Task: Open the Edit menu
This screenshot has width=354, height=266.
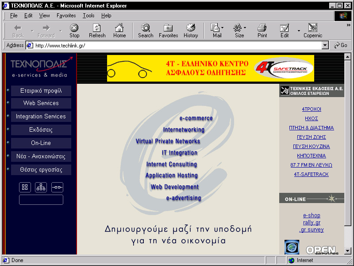Action: pyautogui.click(x=28, y=16)
